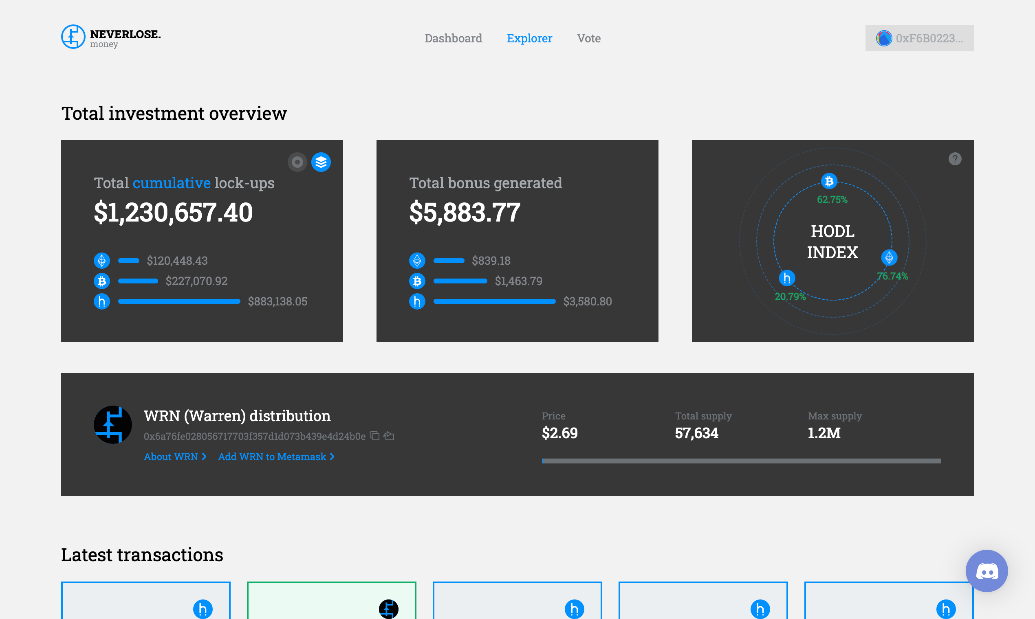
Task: Open the Discord chat bubble
Action: coord(987,571)
